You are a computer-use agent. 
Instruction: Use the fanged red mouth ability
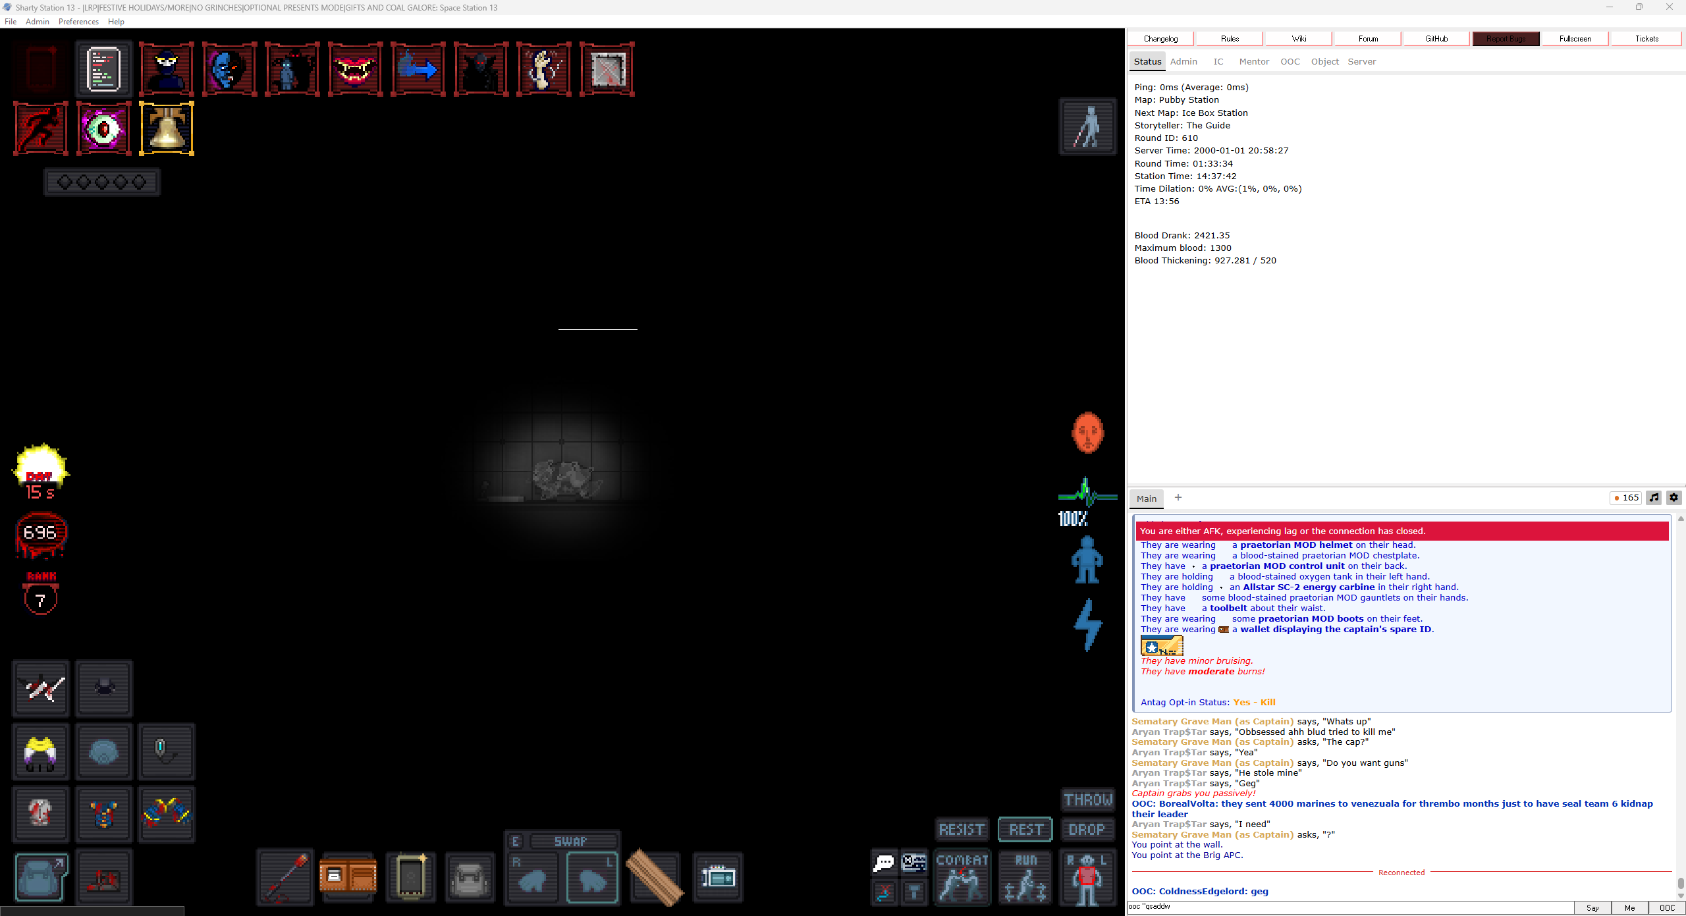pyautogui.click(x=355, y=69)
